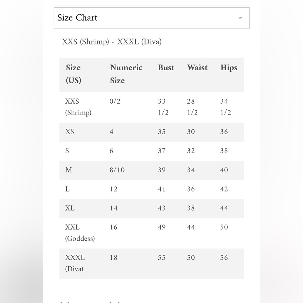Select the L size row label
303x303 pixels.
67,189
